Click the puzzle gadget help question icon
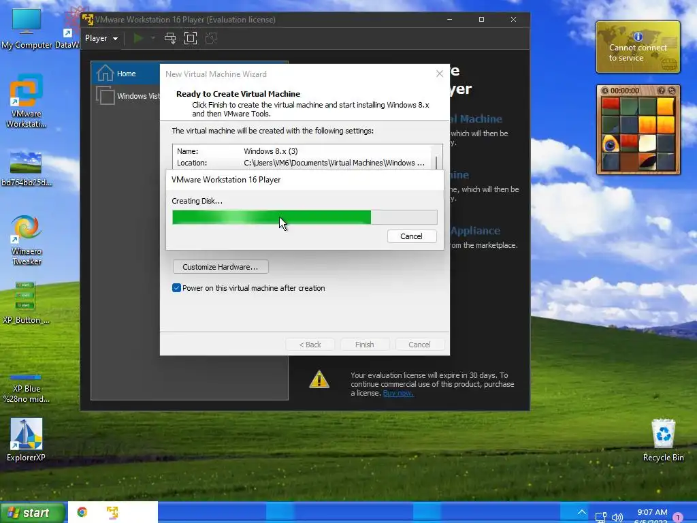Screen dimensions: 697x523 pos(662,91)
